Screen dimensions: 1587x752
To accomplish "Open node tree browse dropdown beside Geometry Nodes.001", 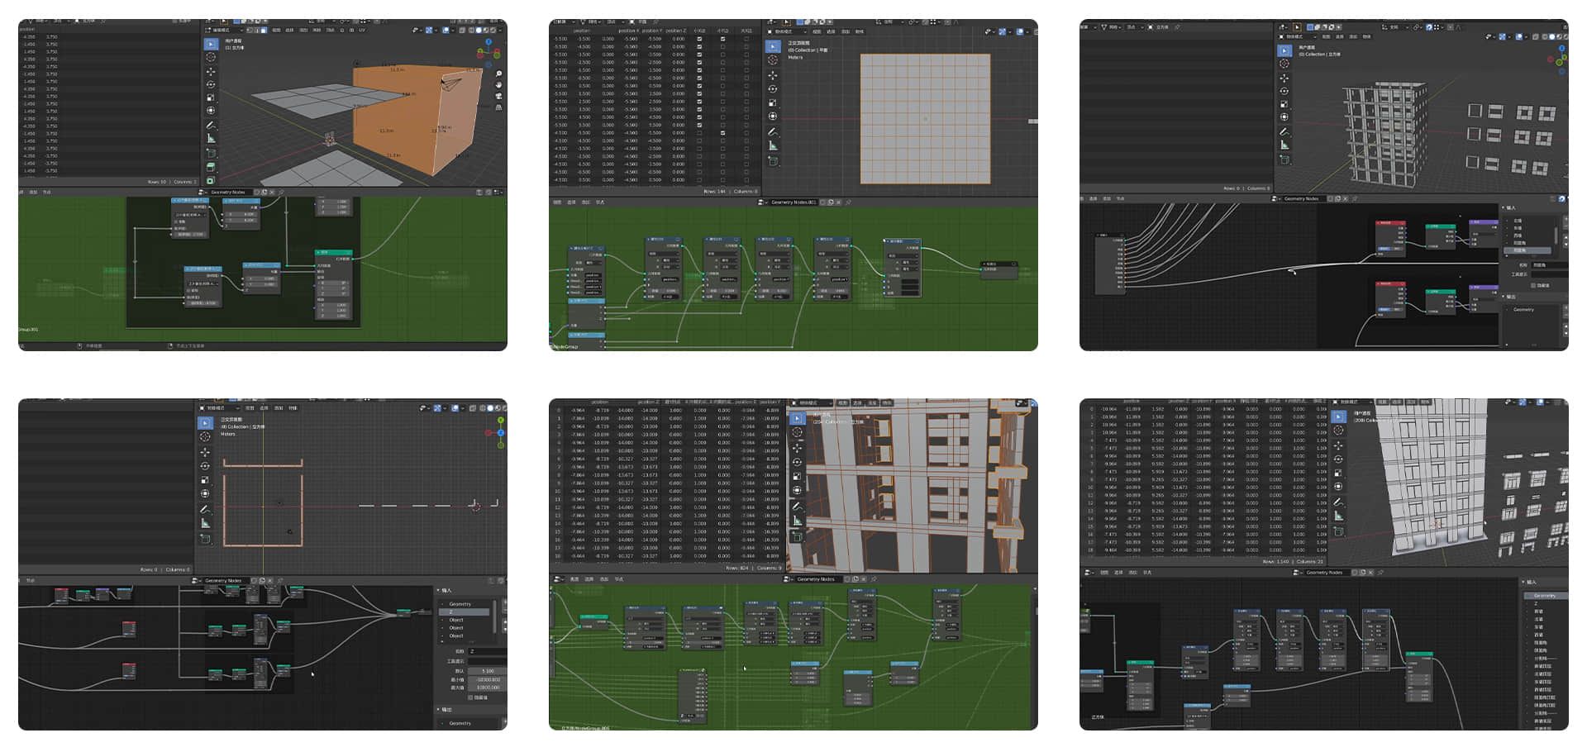I will tap(761, 202).
